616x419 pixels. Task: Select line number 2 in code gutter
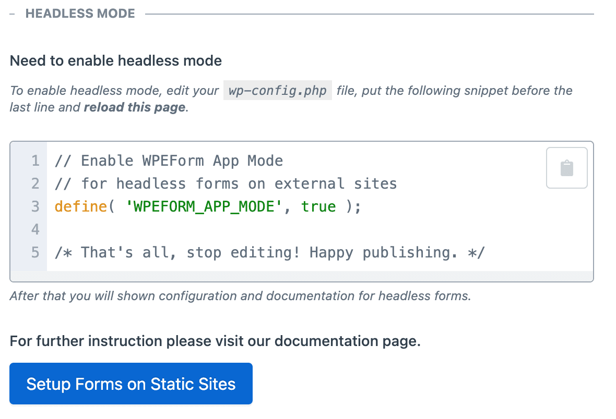click(x=35, y=183)
